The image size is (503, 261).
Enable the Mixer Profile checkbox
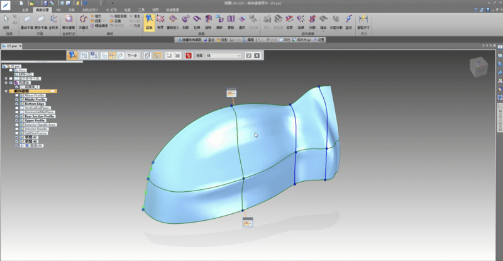(17, 95)
